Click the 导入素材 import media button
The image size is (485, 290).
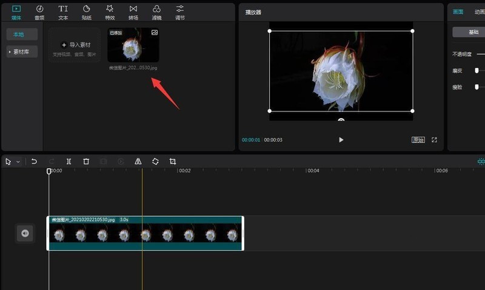point(75,45)
